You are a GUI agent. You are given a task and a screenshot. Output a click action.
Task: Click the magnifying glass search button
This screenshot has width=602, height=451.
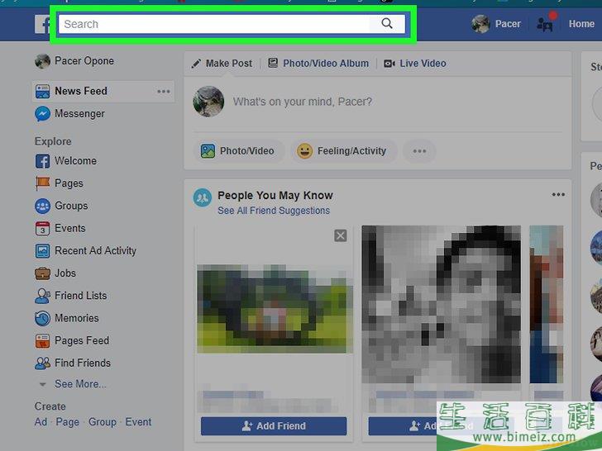pyautogui.click(x=387, y=24)
